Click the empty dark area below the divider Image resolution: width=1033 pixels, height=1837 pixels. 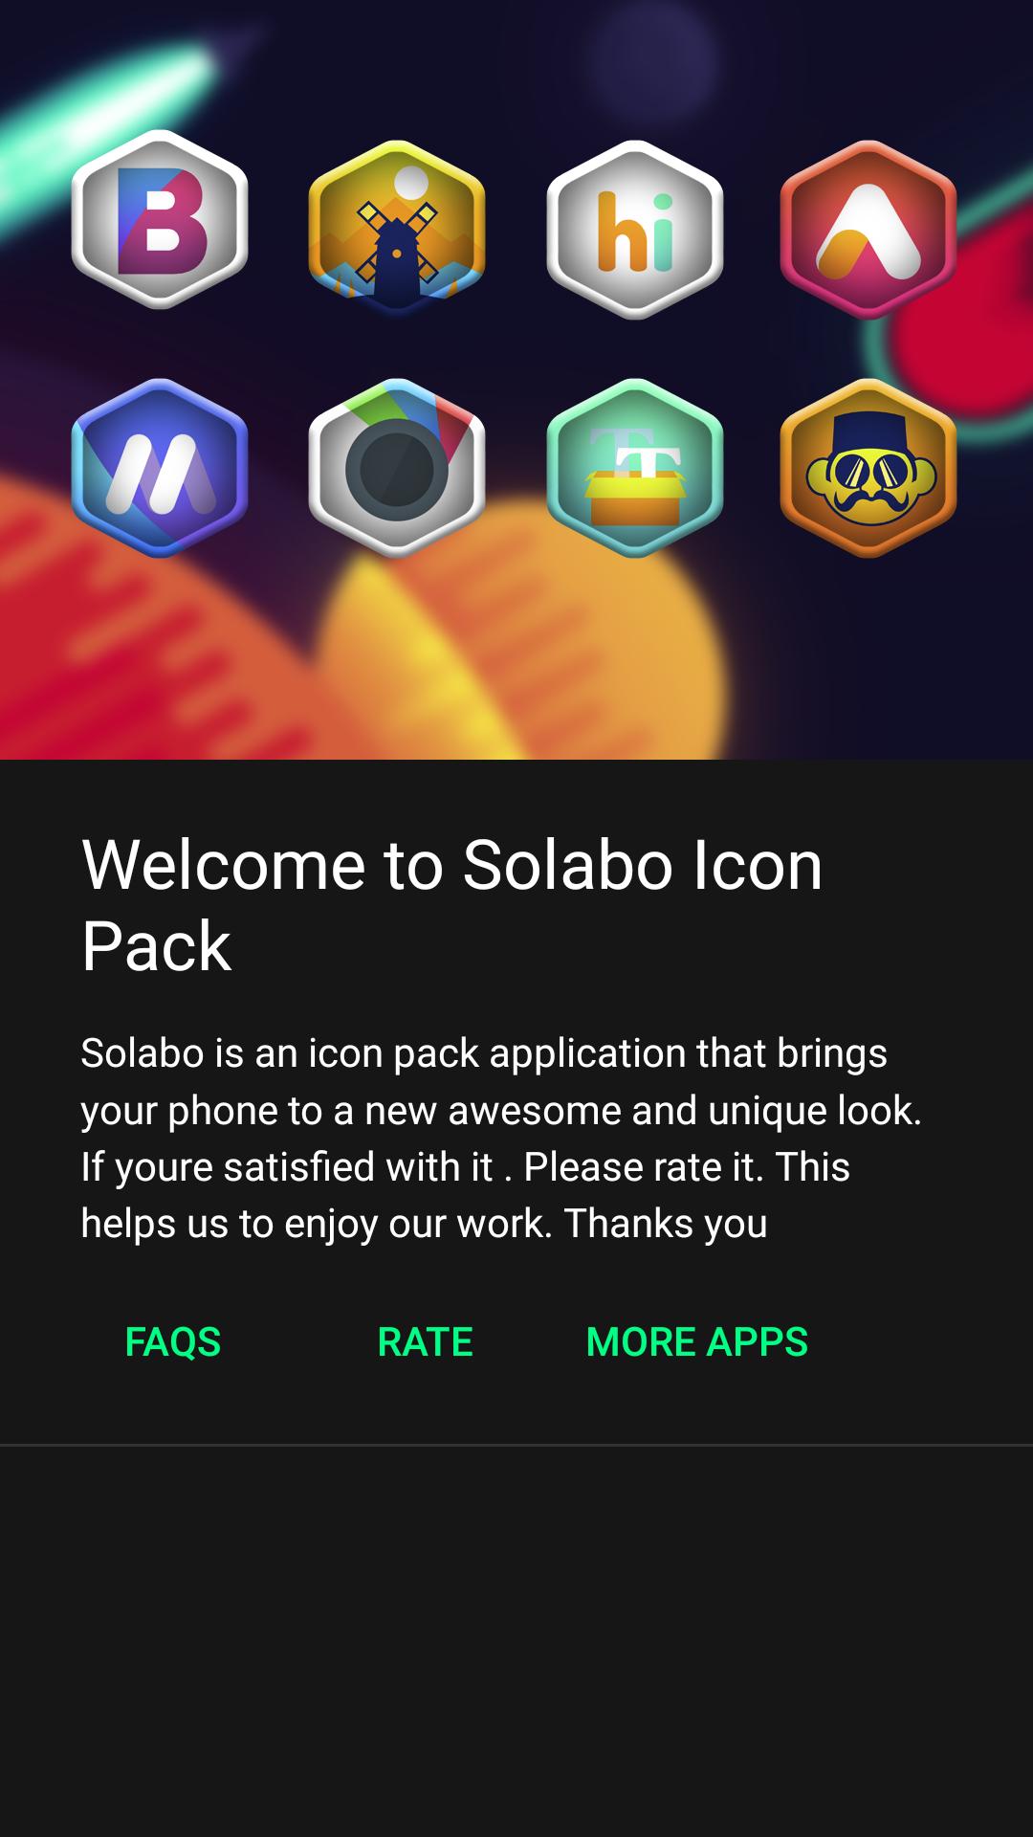point(516,1641)
